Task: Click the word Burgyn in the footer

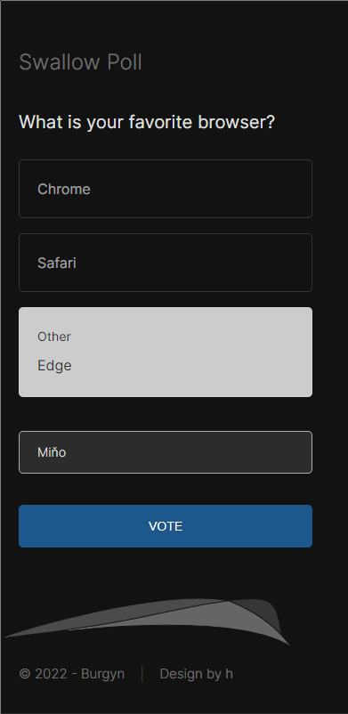Action: [x=103, y=675]
